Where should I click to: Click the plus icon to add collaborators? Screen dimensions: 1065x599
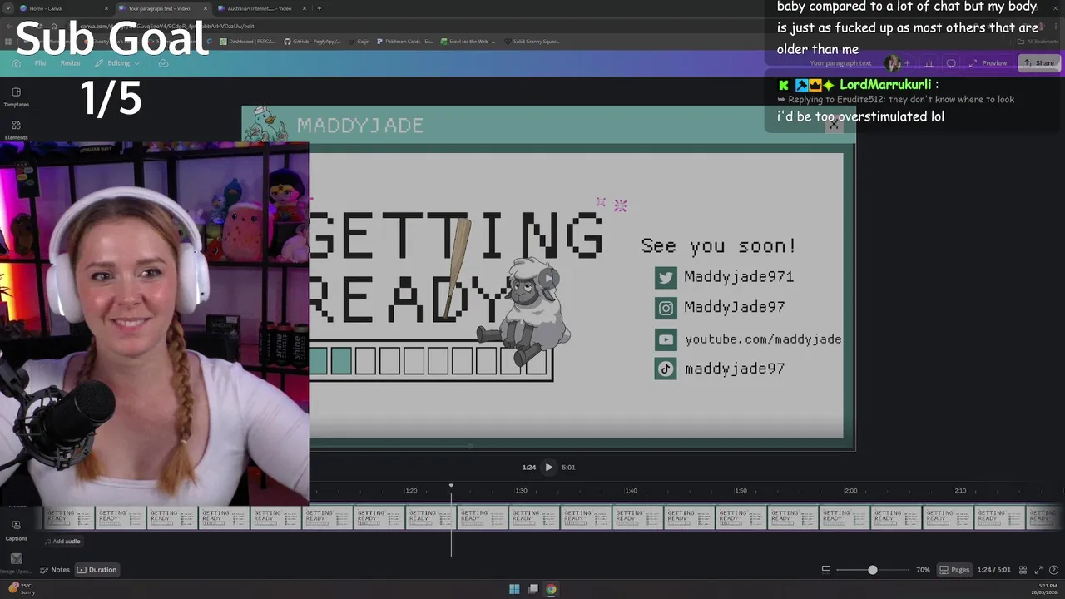point(908,63)
